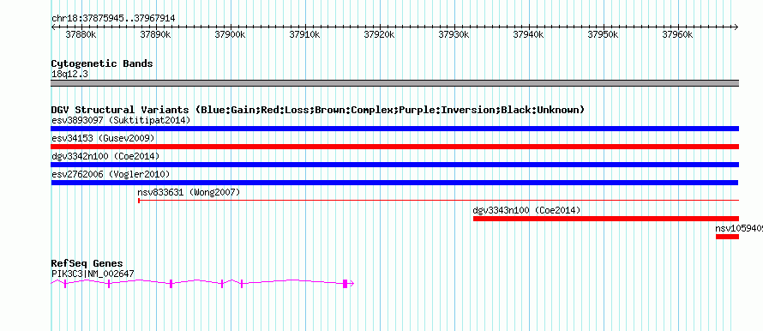Open the nsv833631 (Wong2007) label
Image resolution: width=763 pixels, height=331 pixels.
189,192
